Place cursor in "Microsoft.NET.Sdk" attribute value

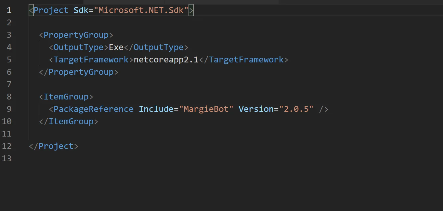click(x=141, y=10)
